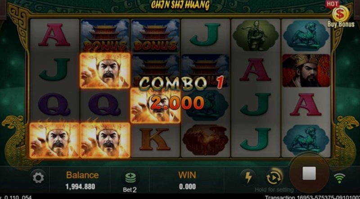360x199 pixels.
Task: Click the HOT badge tag
Action: click(332, 4)
